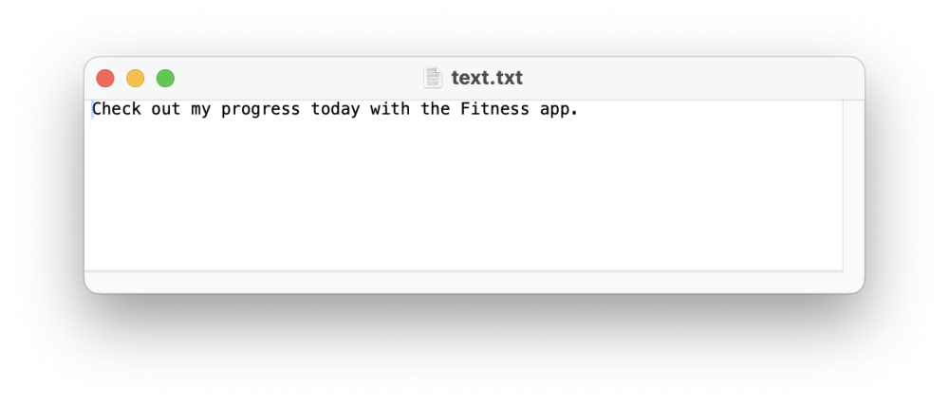Close the text.txt window

point(105,79)
